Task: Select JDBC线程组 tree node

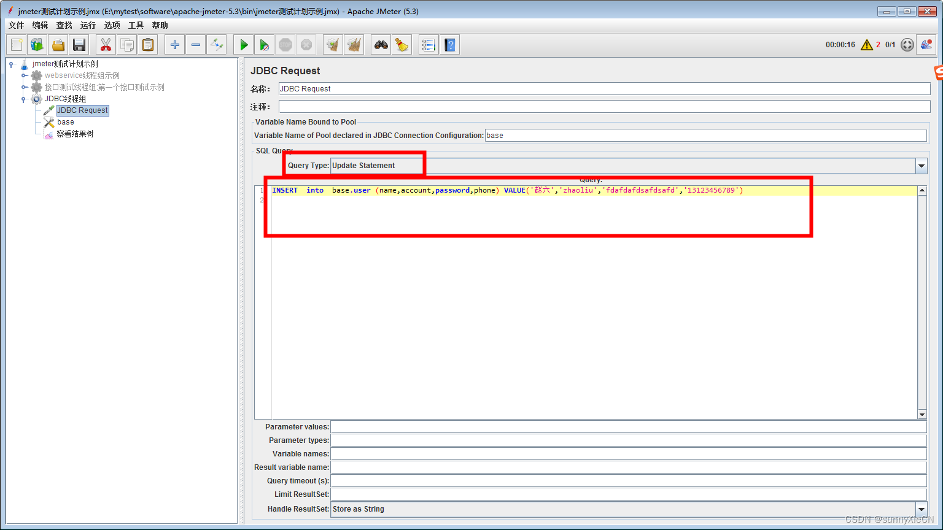Action: pyautogui.click(x=65, y=99)
